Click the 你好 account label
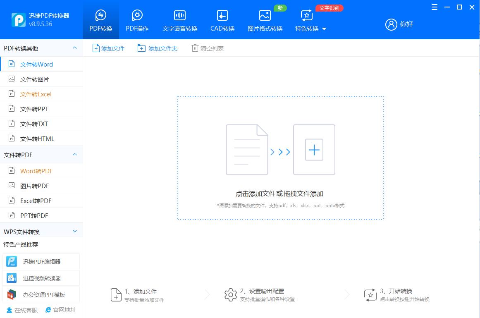The height and width of the screenshot is (318, 480). tap(406, 24)
